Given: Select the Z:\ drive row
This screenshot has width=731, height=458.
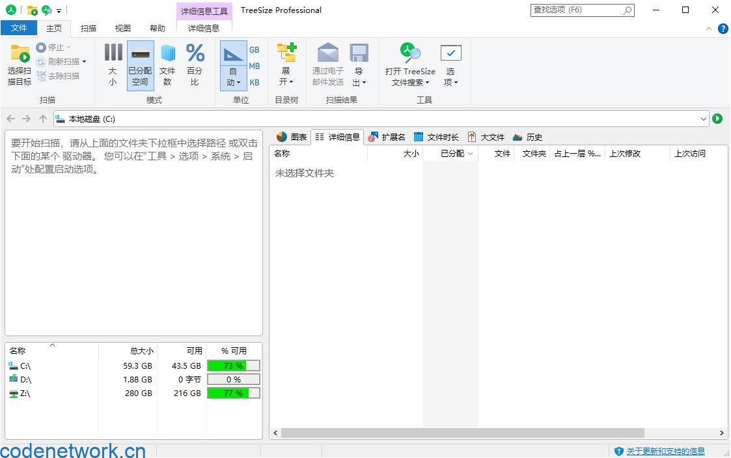Looking at the screenshot, I should 134,393.
